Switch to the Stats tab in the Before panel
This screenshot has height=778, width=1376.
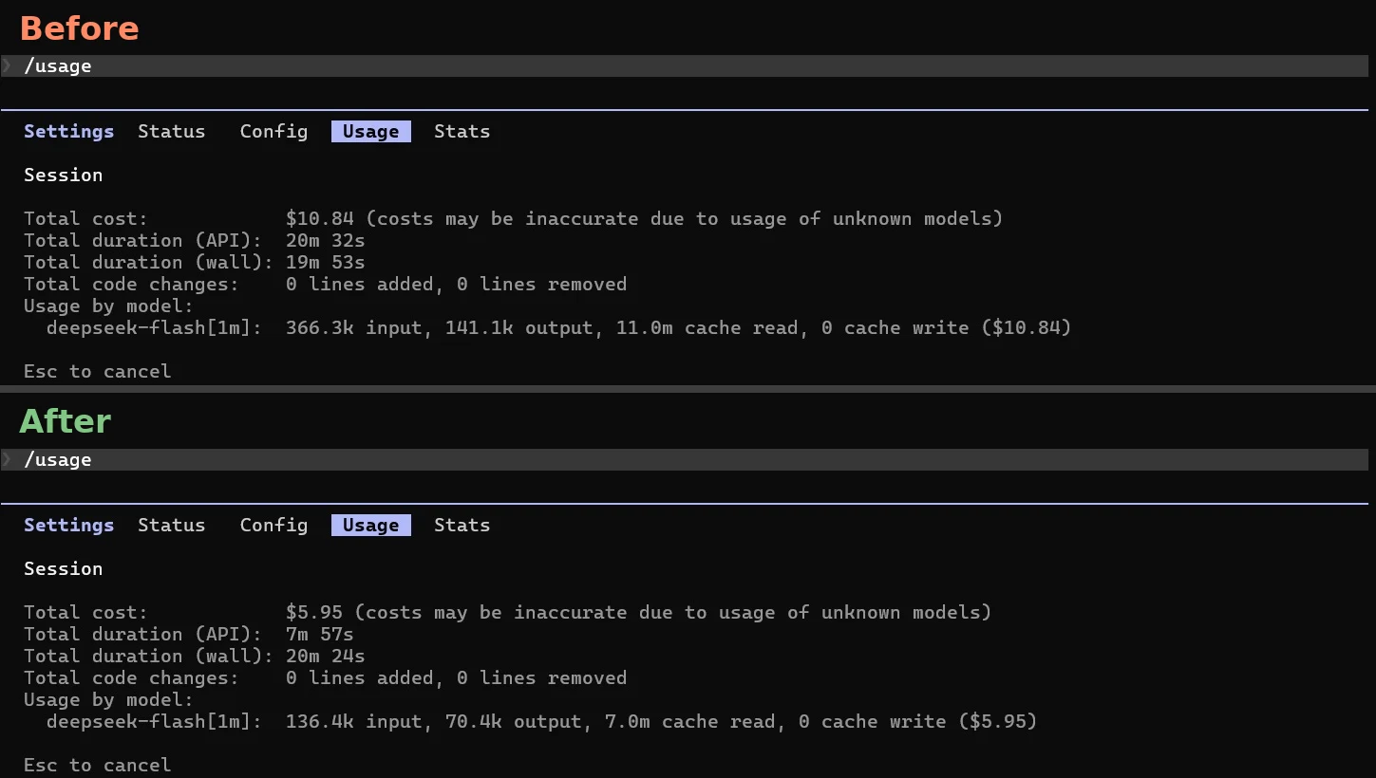pyautogui.click(x=462, y=132)
